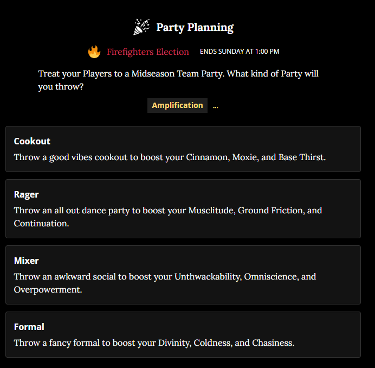Expand the ellipsis next to Amplification
Screen dimensions: 375x368
[216, 106]
